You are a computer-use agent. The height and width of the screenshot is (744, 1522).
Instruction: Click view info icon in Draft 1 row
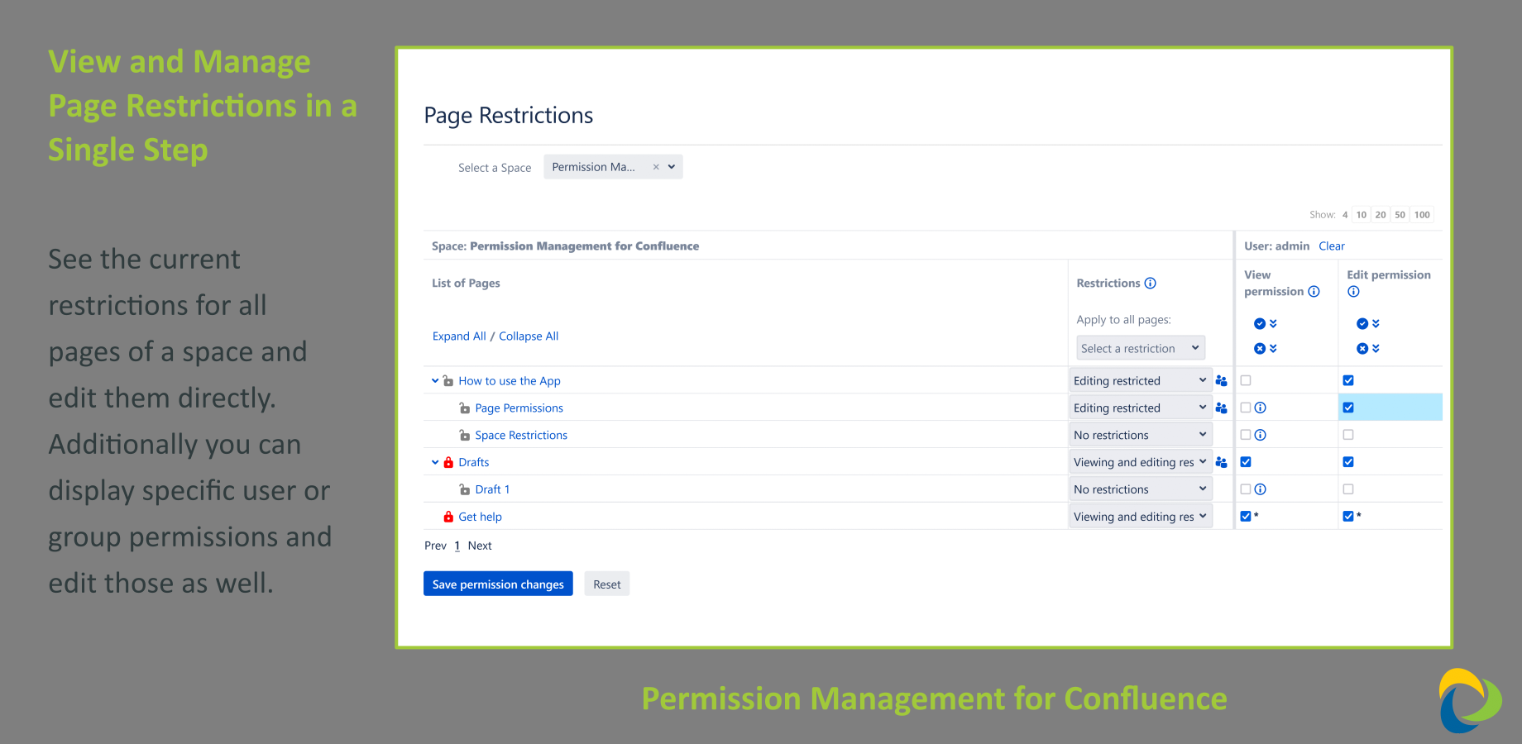(x=1260, y=489)
